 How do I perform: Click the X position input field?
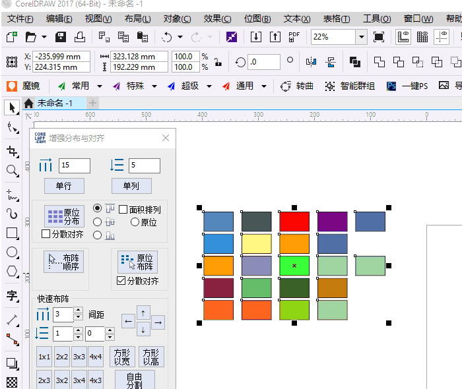[x=61, y=57]
